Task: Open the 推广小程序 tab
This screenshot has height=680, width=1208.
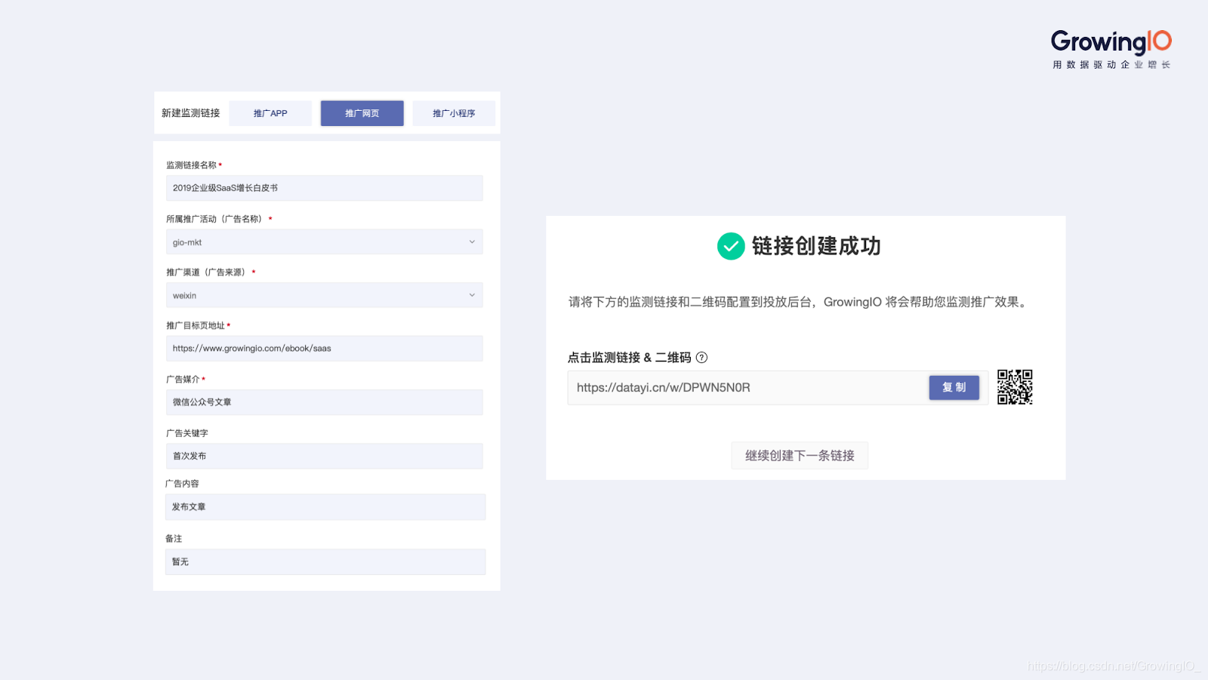Action: pos(454,113)
